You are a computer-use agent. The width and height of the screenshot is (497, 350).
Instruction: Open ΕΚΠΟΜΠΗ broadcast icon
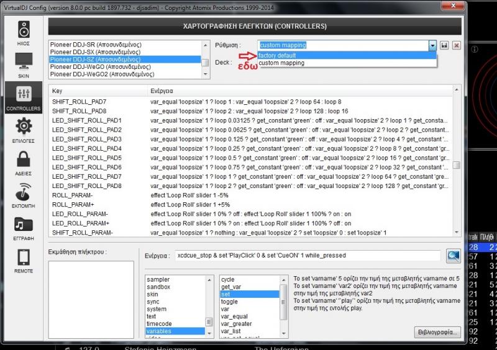[24, 195]
